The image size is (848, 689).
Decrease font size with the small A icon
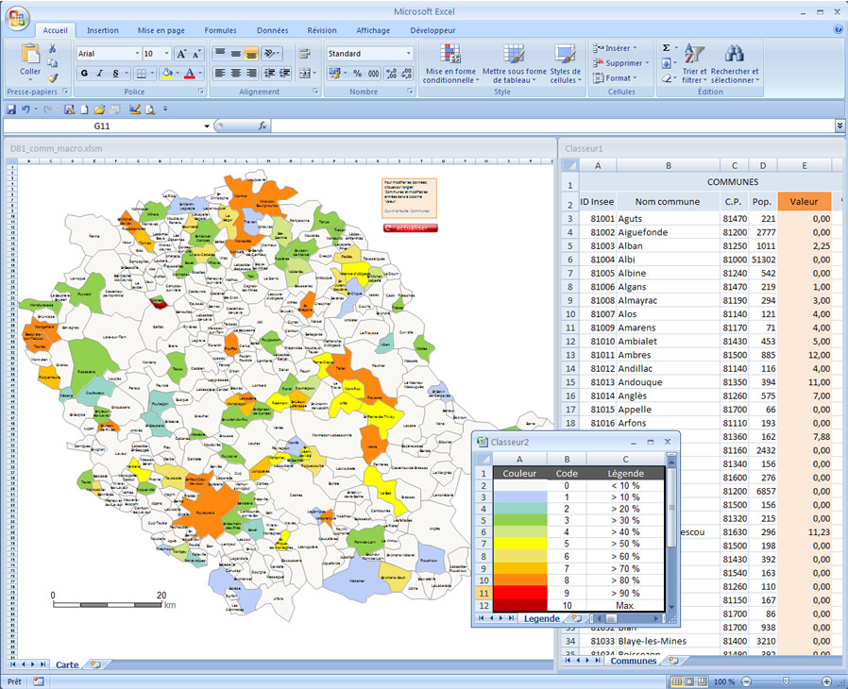point(196,54)
